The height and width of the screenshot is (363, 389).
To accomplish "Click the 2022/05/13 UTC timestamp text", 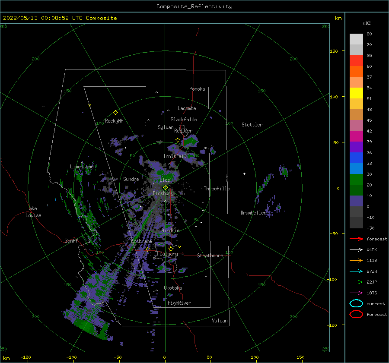I will coord(60,18).
